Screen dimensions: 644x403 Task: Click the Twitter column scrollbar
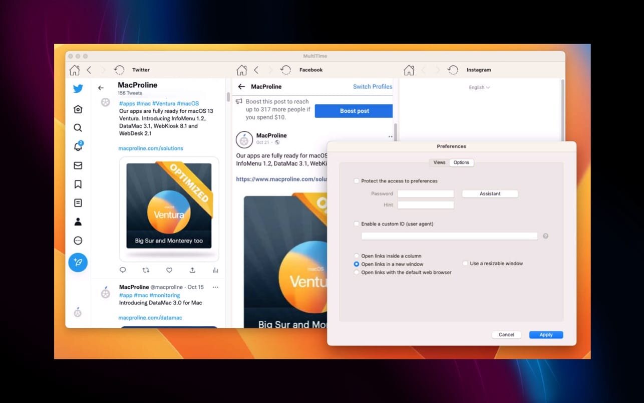(x=229, y=97)
